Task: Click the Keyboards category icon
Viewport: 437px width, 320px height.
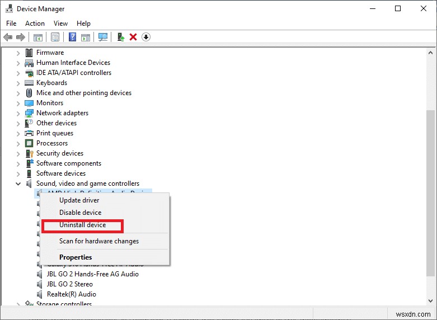Action: (29, 83)
